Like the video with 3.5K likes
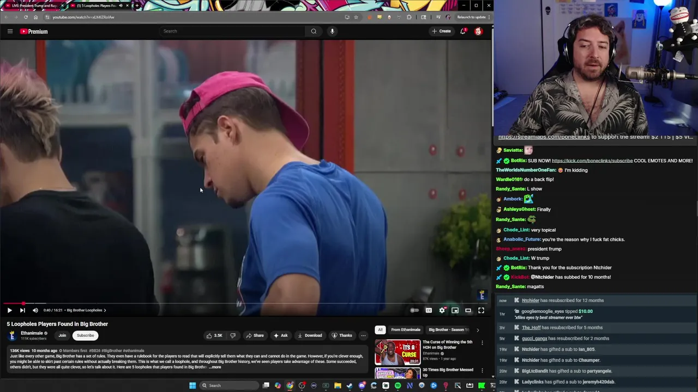 [214, 335]
